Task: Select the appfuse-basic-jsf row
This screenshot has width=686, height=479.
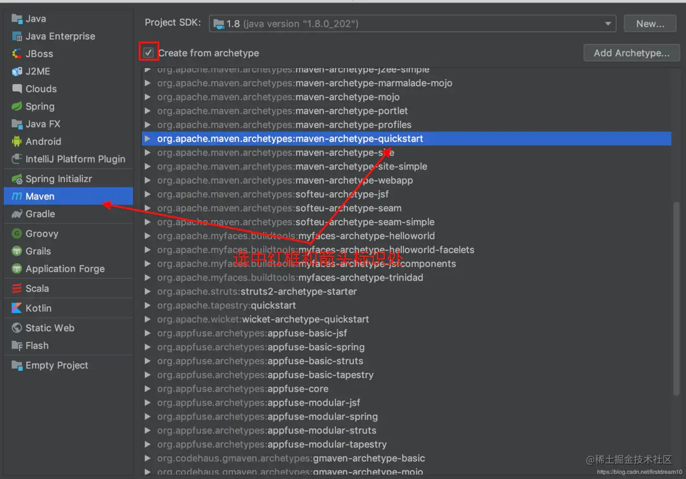Action: 407,333
